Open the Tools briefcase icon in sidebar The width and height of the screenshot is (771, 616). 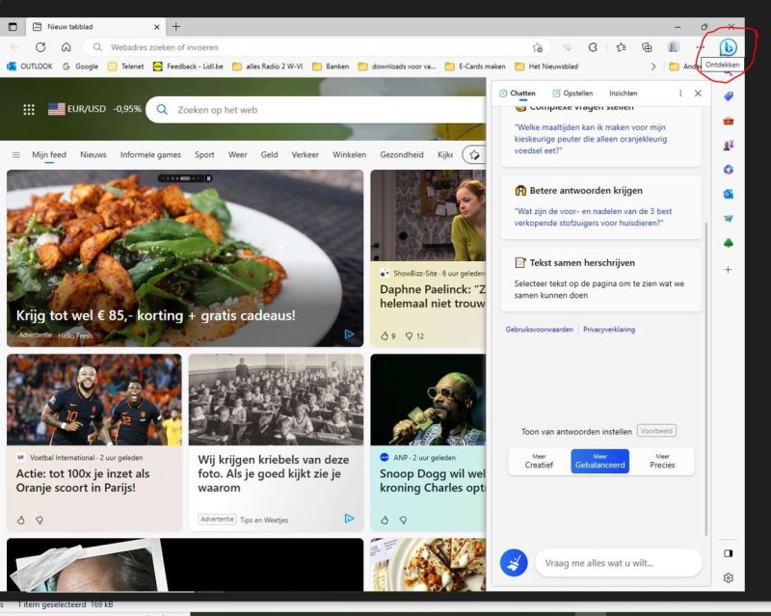pos(729,121)
